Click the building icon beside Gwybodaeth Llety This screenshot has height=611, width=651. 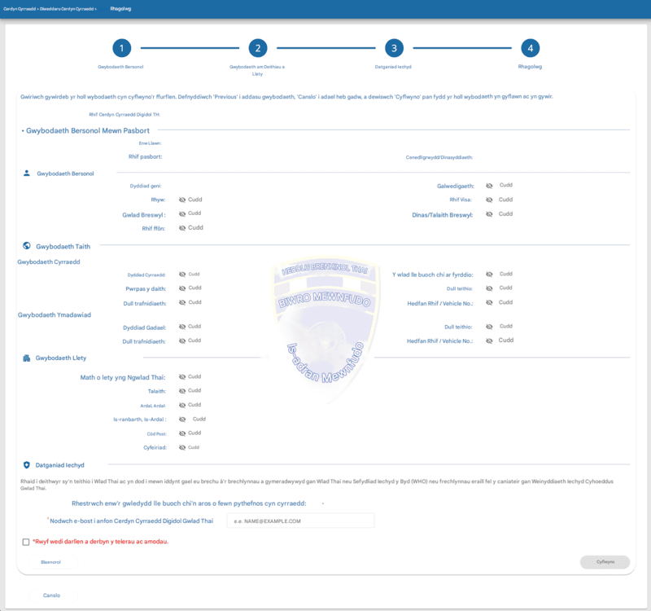[x=27, y=358]
